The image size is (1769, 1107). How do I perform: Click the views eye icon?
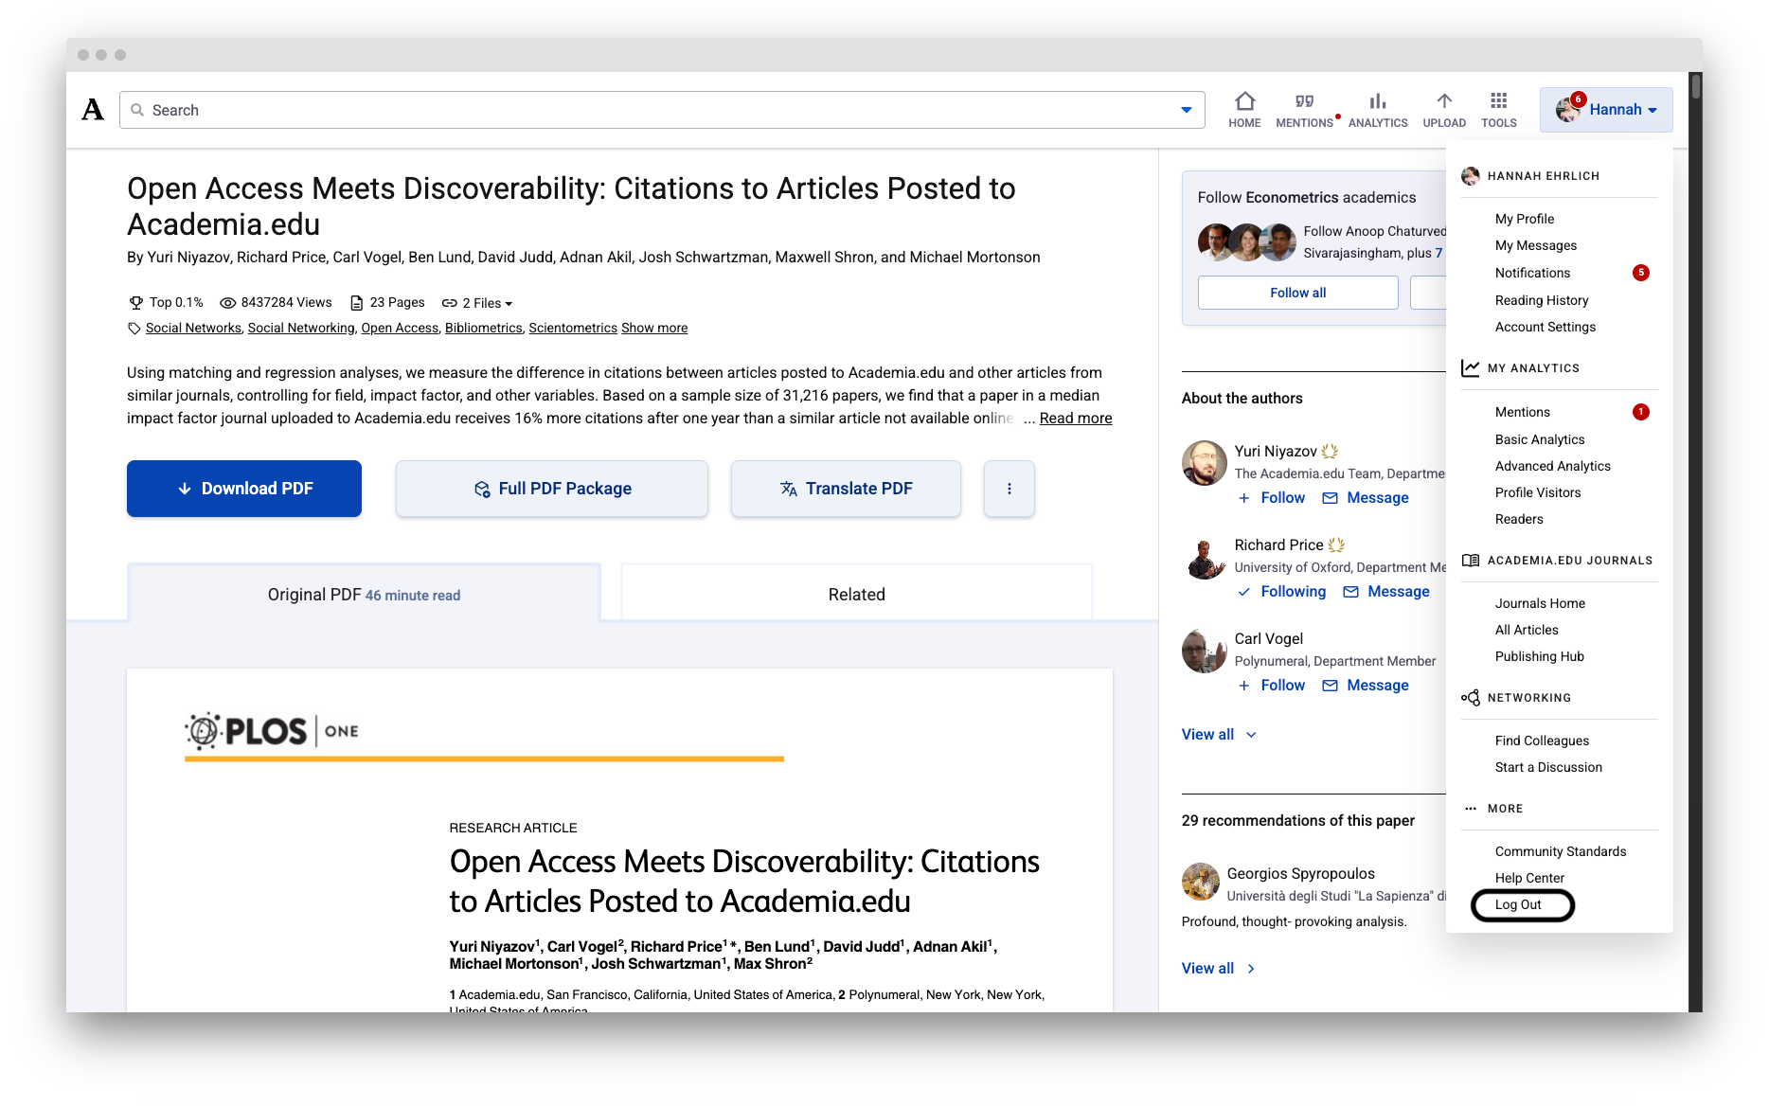(x=228, y=303)
